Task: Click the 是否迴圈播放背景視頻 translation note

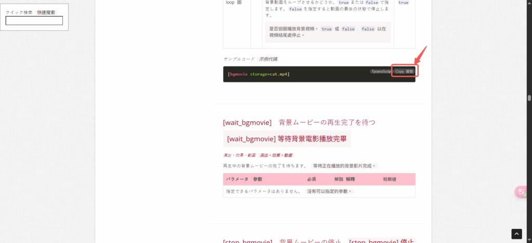Action: pyautogui.click(x=328, y=32)
